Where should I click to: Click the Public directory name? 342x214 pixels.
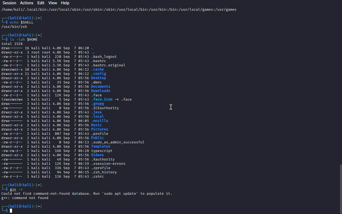(x=98, y=138)
